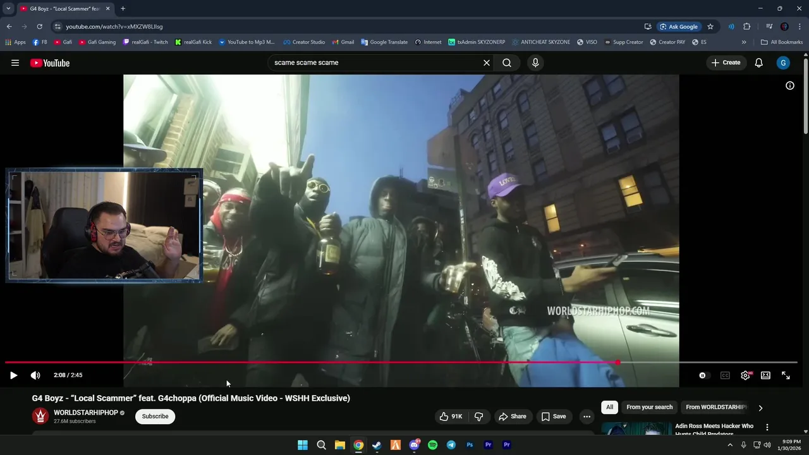This screenshot has height=455, width=809.
Task: Open the WORLDSTARHIPHOP channel avatar
Action: click(x=40, y=416)
